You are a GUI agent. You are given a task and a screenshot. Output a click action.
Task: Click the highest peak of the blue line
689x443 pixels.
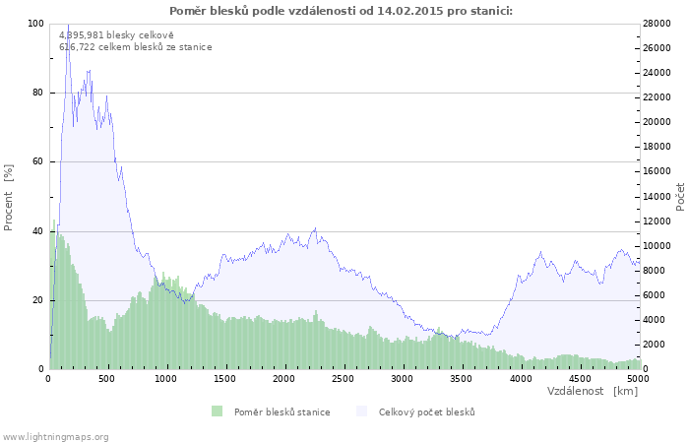68,26
